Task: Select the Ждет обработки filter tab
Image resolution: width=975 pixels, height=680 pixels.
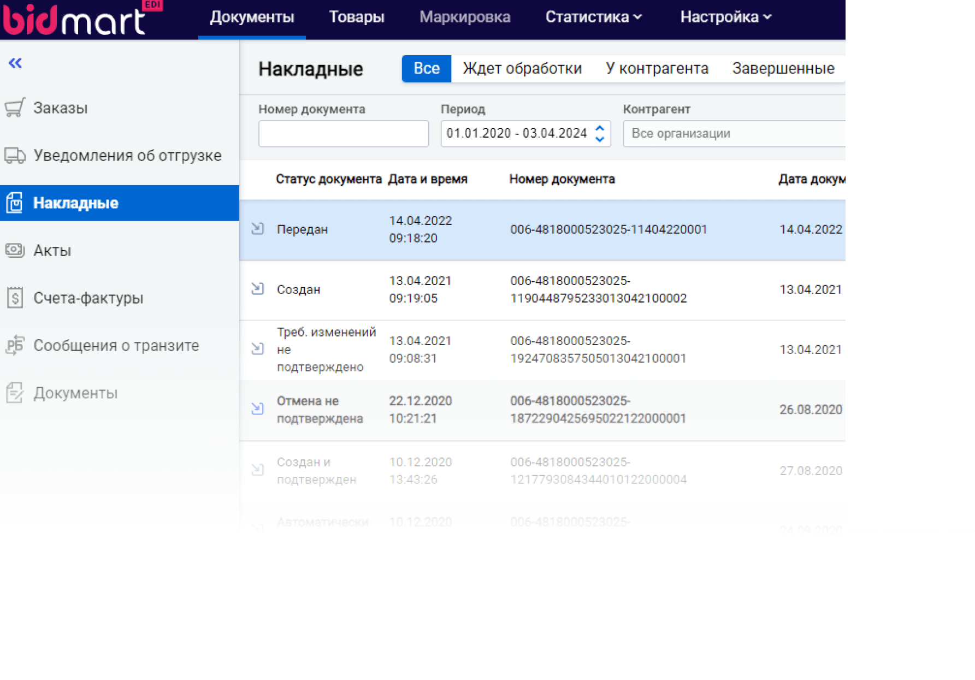Action: [x=522, y=69]
